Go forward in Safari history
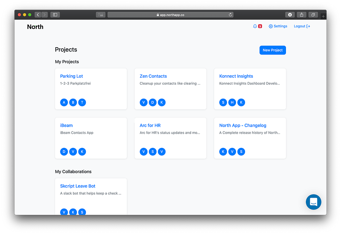 44,15
